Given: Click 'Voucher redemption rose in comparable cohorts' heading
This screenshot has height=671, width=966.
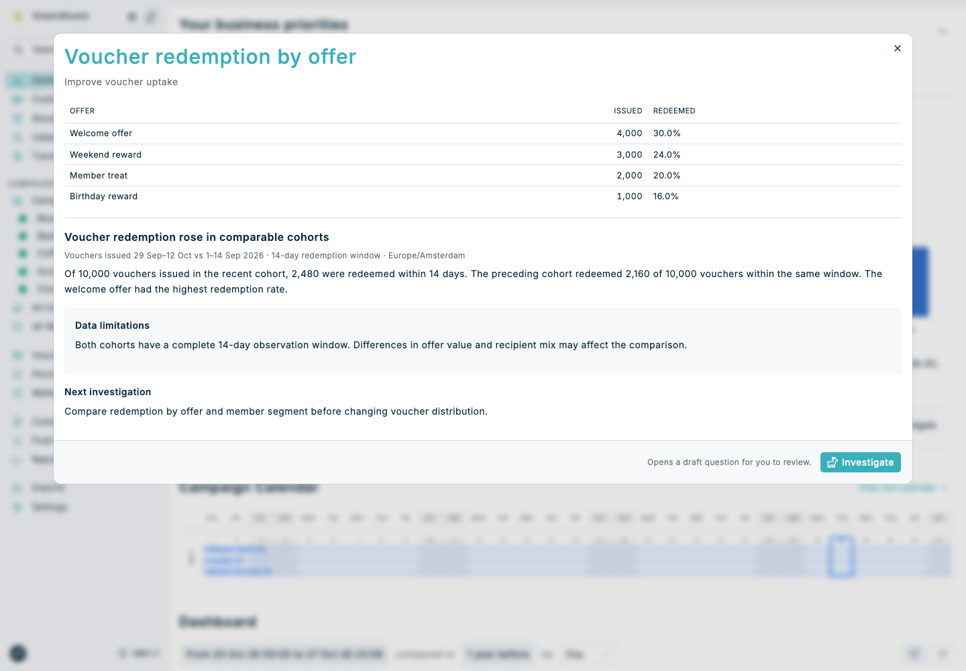Looking at the screenshot, I should (x=197, y=237).
